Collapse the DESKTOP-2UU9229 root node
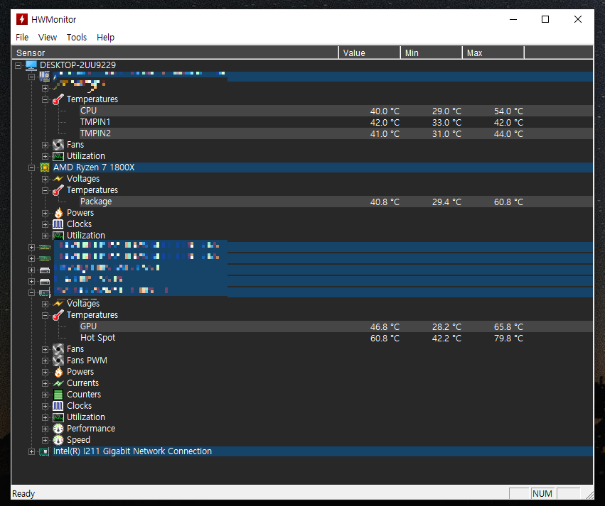 pos(18,65)
